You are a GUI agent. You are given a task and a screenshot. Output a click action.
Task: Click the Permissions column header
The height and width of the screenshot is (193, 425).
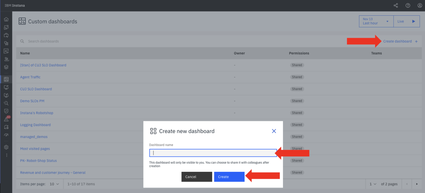click(x=299, y=53)
